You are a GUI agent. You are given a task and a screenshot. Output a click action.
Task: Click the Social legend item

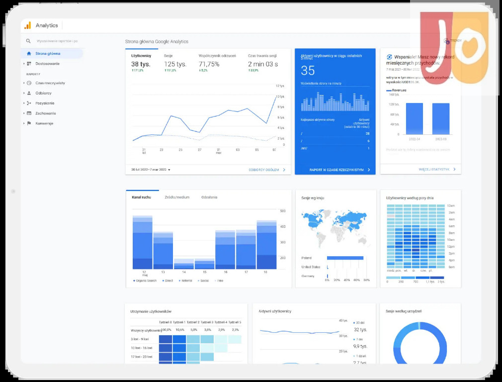pos(203,281)
